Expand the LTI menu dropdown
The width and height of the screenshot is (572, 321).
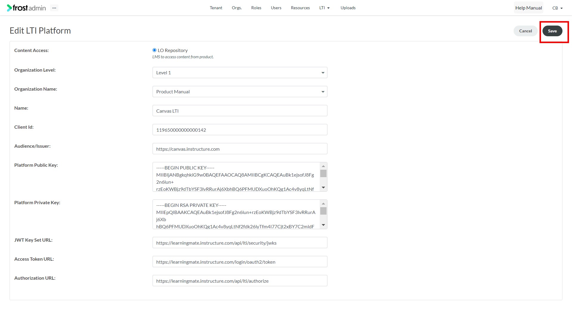point(324,8)
